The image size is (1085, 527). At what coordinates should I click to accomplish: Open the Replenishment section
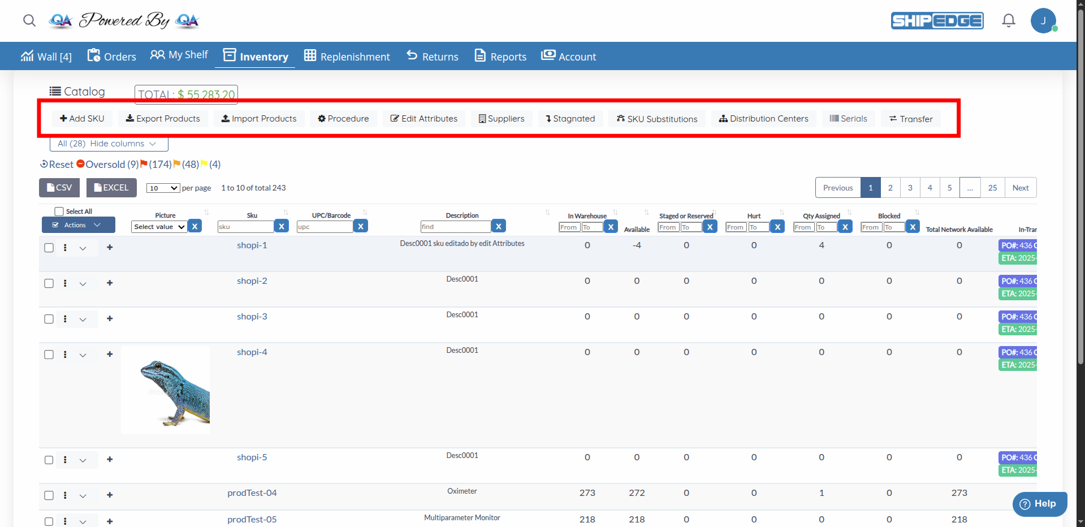tap(347, 56)
